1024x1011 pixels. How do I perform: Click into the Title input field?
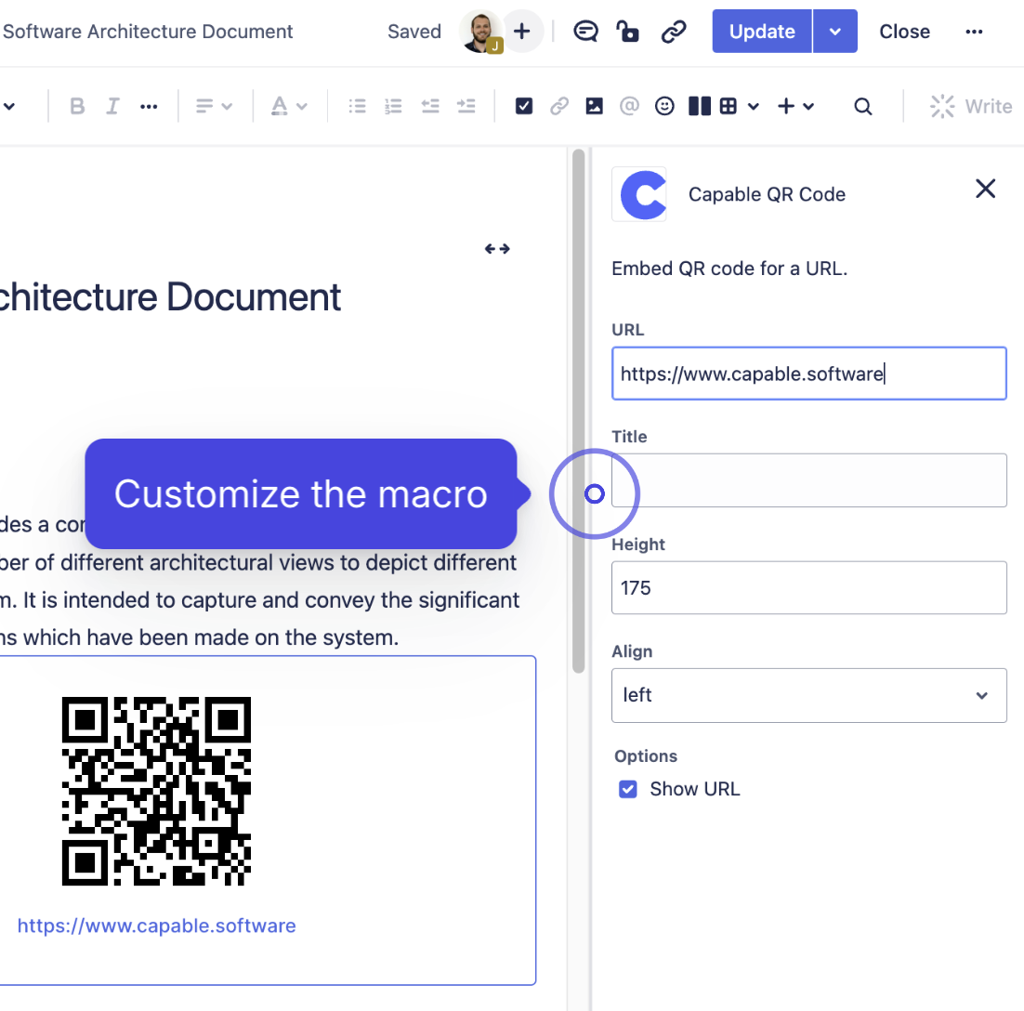pos(808,480)
